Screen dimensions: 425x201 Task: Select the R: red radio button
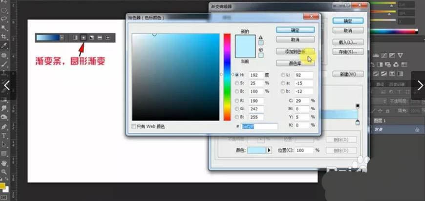[x=237, y=101]
